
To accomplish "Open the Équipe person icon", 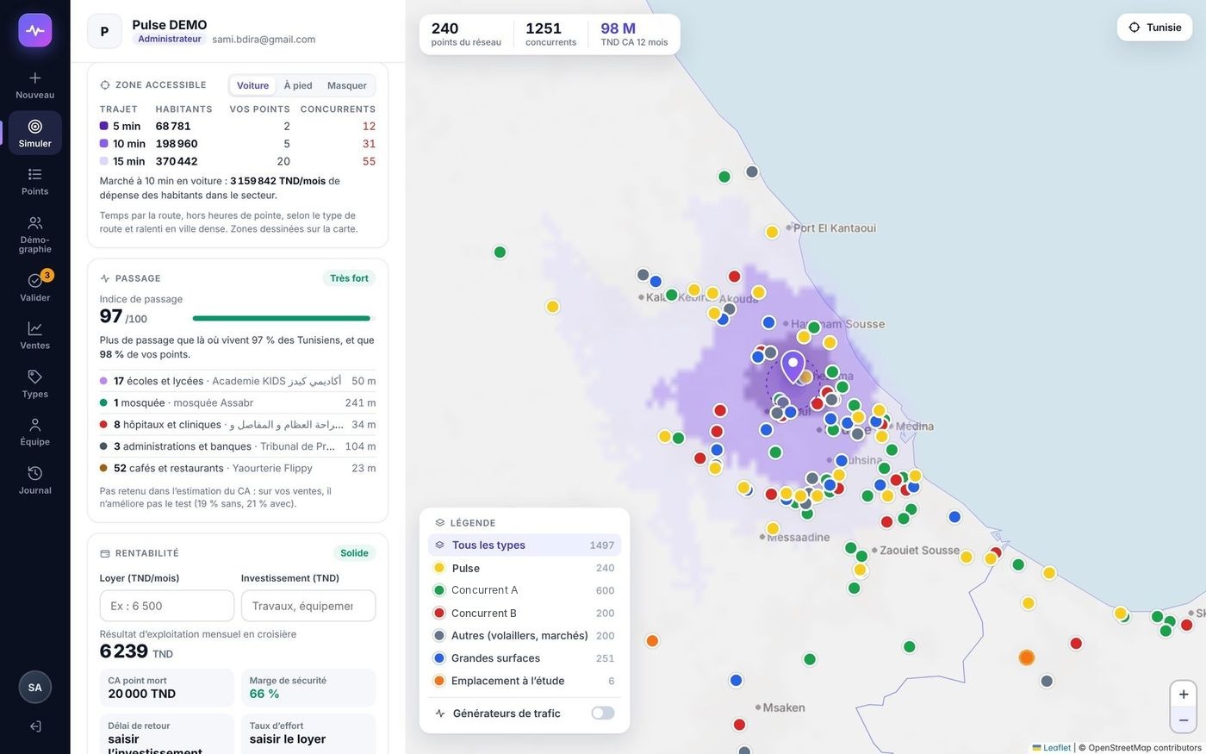I will 35,425.
